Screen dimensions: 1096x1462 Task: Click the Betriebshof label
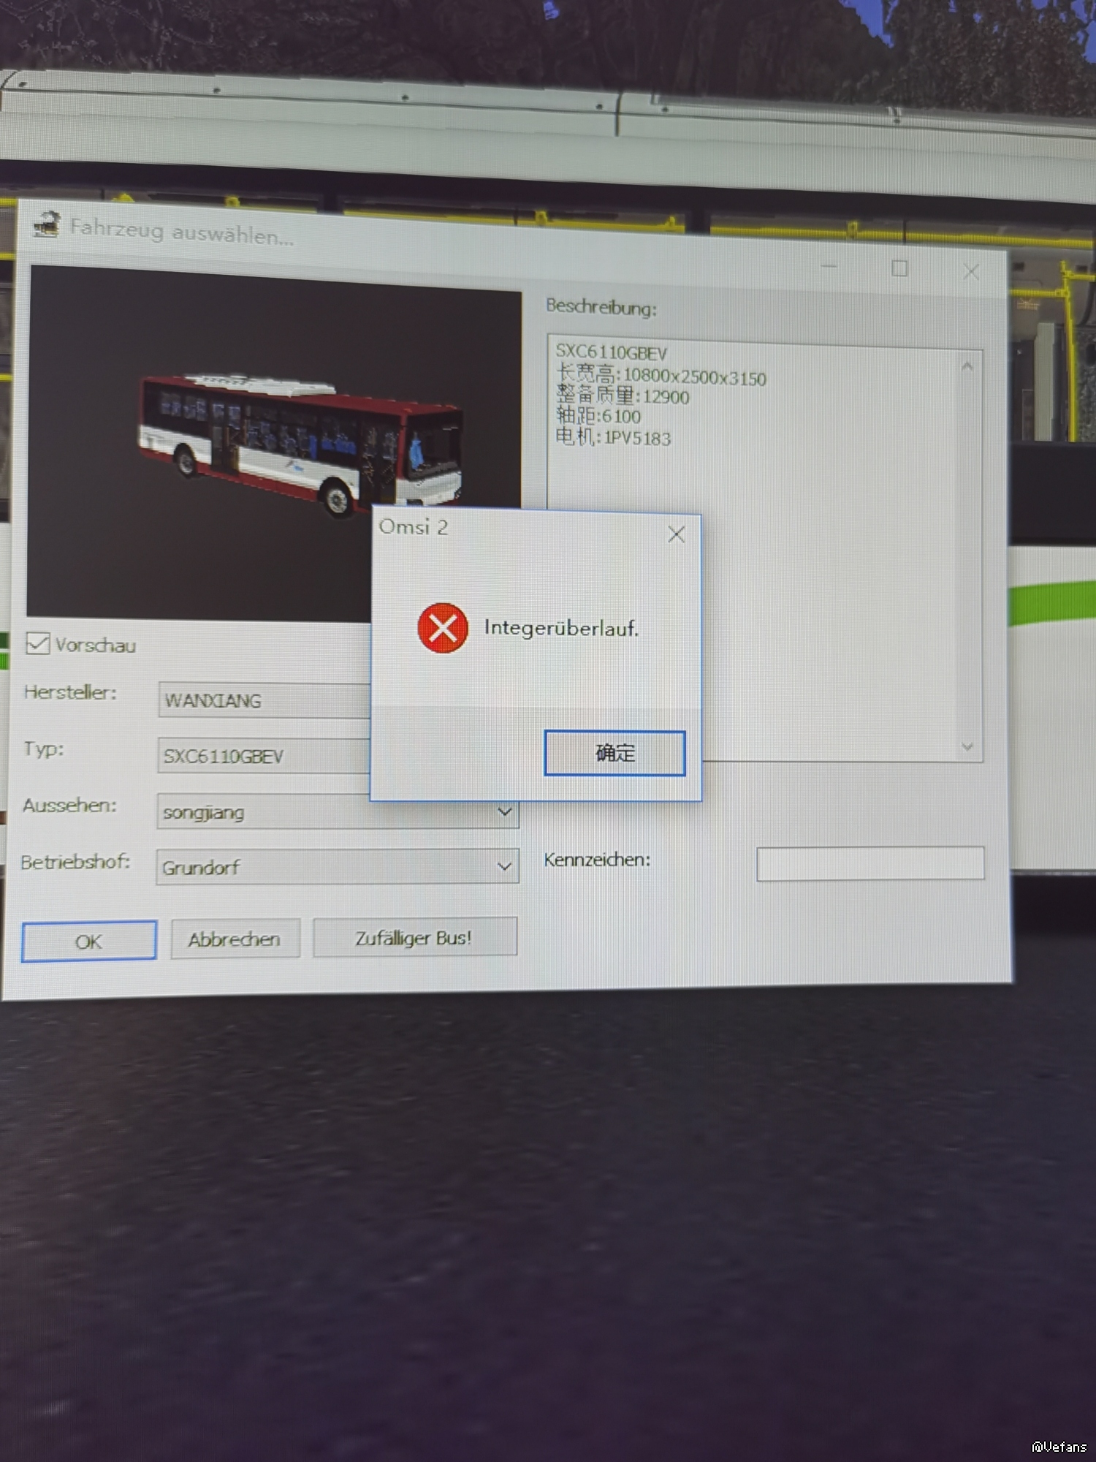pos(75,863)
